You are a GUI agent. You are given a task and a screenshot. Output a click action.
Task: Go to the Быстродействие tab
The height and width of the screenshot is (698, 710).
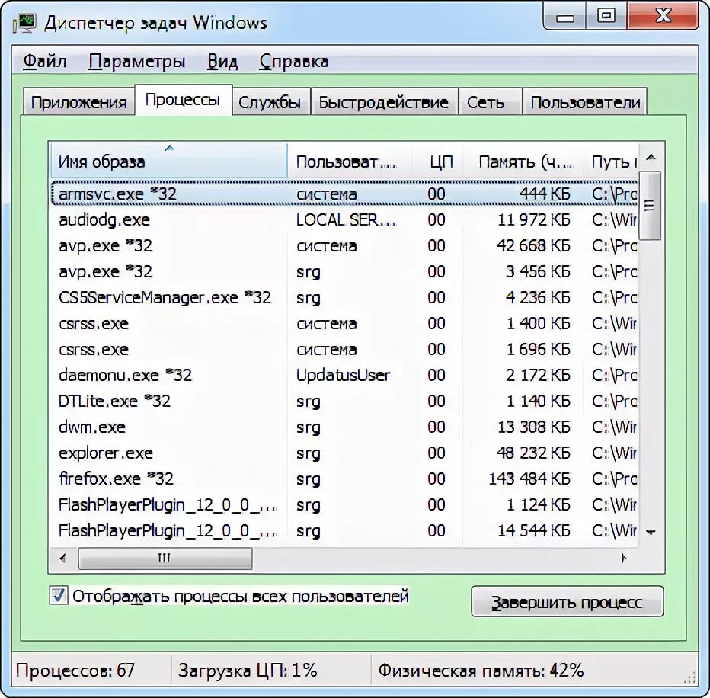click(x=383, y=102)
